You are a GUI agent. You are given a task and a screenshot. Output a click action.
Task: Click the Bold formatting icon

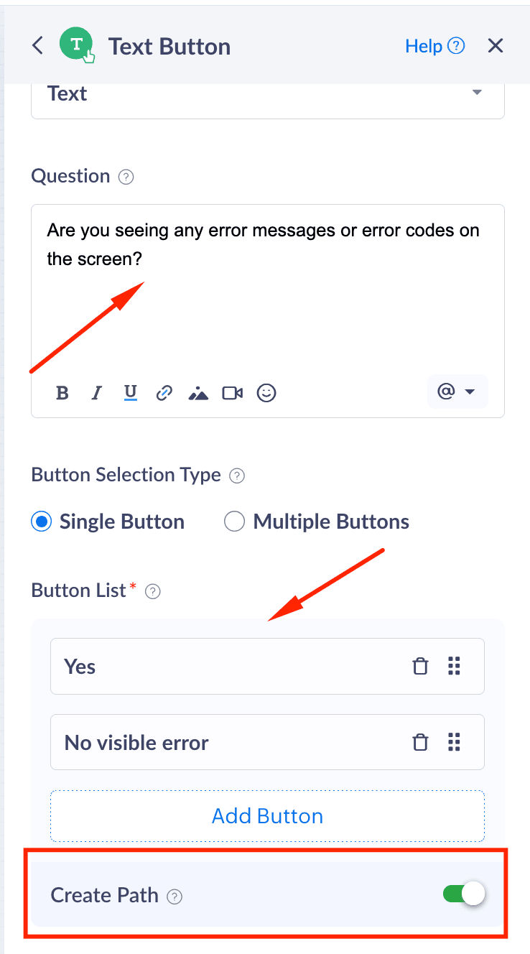click(x=62, y=393)
